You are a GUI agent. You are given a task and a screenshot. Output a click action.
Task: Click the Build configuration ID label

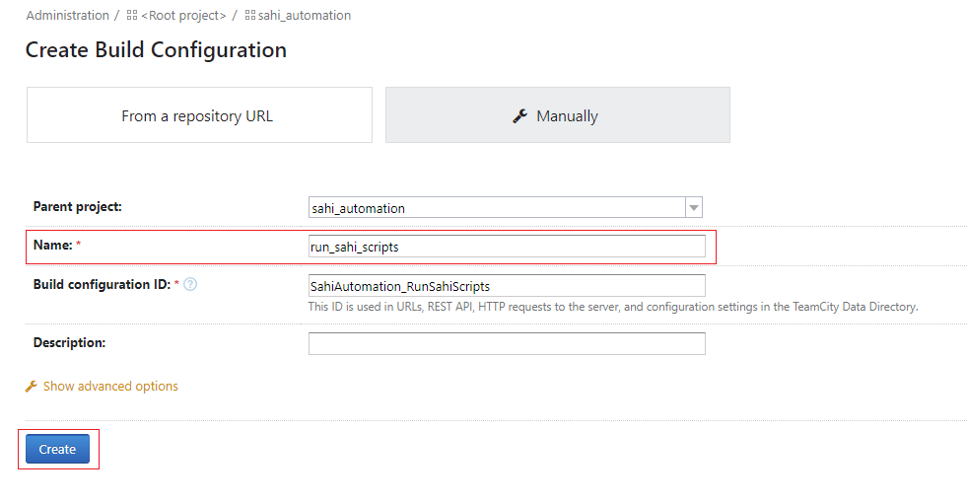pos(103,284)
